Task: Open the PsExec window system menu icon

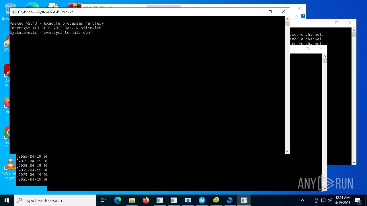Action: point(14,12)
